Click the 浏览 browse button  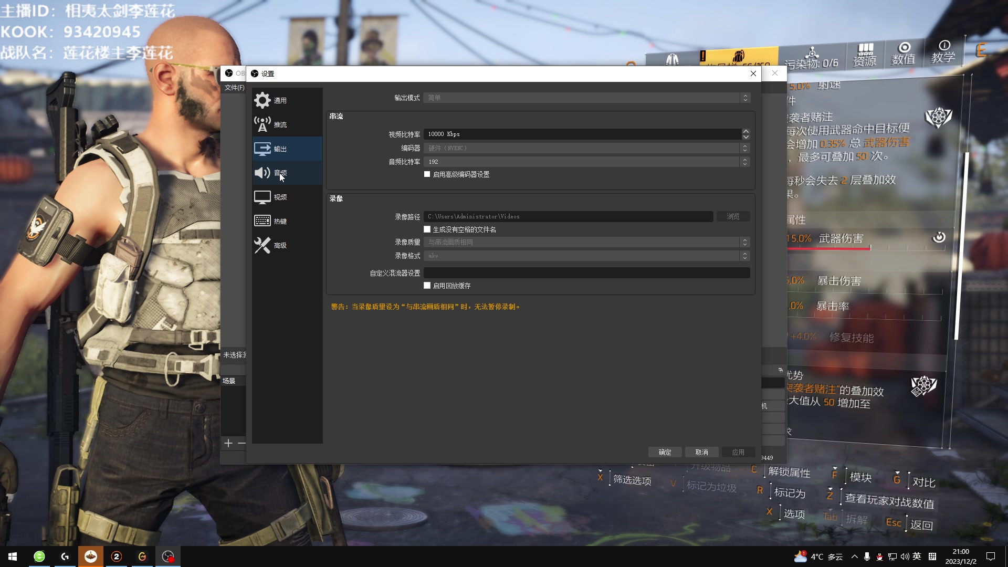733,216
